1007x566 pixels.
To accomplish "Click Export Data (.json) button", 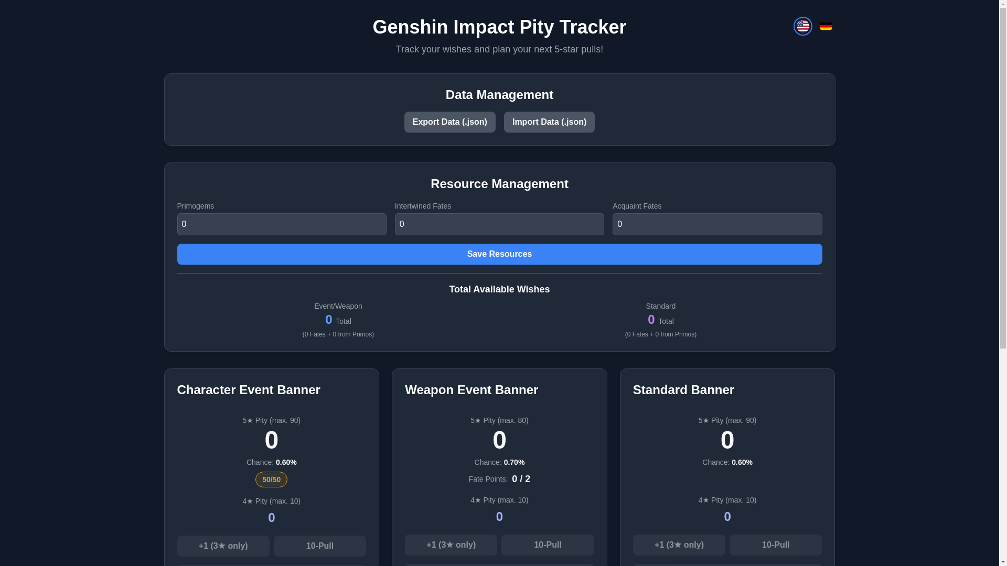I will pos(449,122).
